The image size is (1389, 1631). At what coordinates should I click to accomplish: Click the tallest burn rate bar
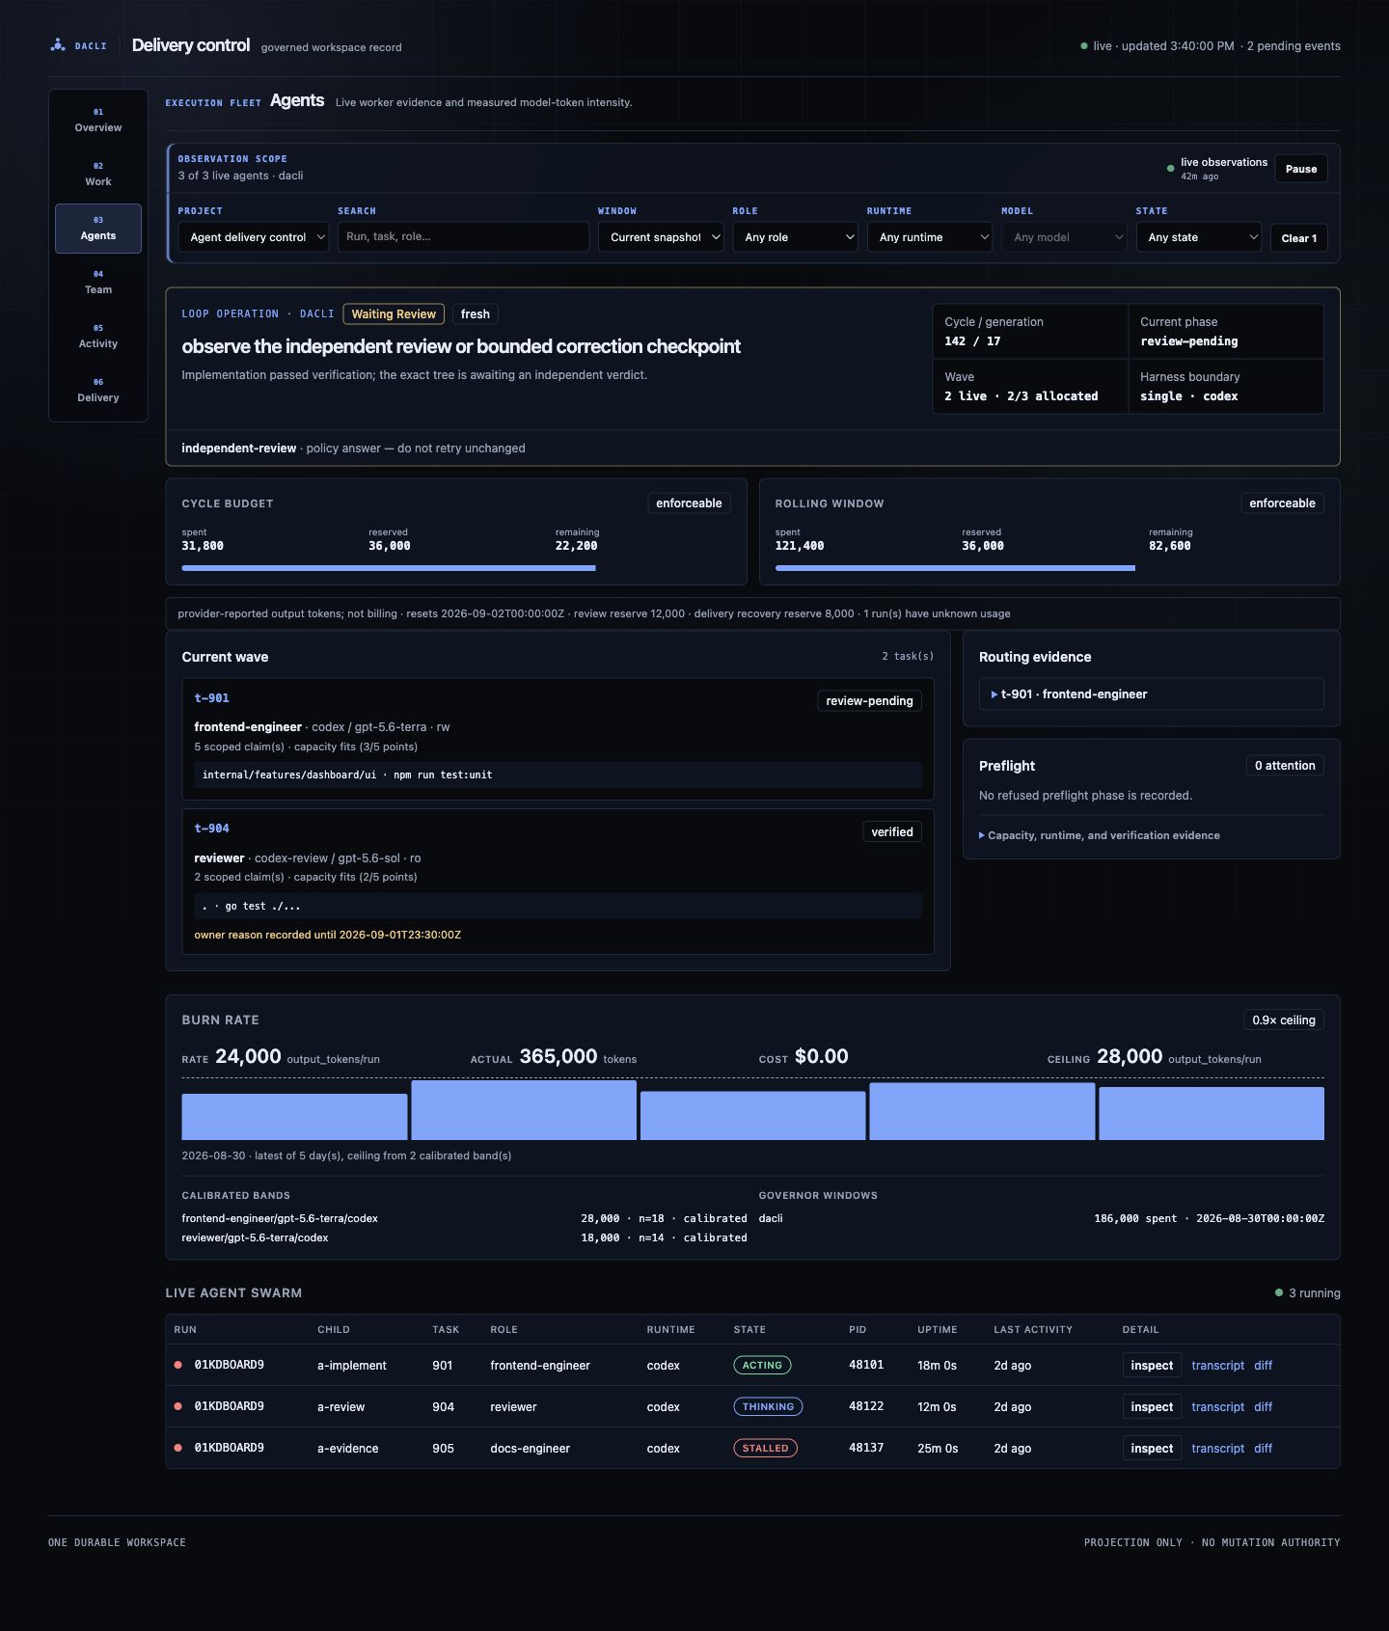coord(524,1110)
